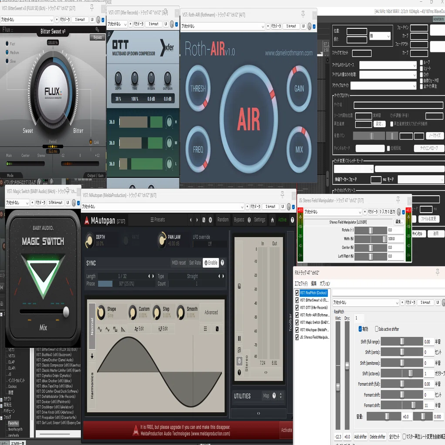
Task: Click the Width slider in Stereo Field Manipulator
Action: (370, 239)
